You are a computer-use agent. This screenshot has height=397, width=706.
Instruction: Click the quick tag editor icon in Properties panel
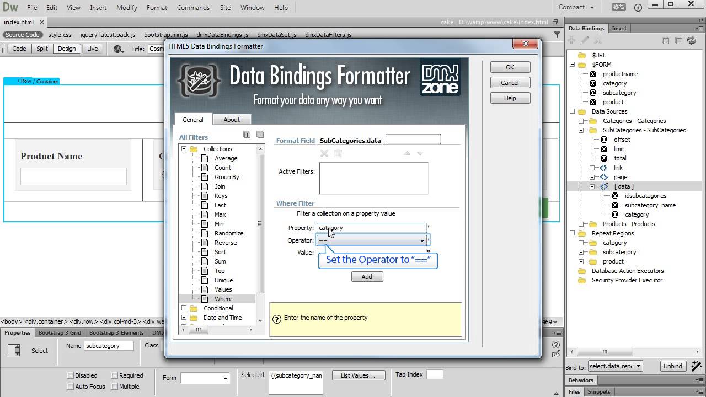point(556,355)
